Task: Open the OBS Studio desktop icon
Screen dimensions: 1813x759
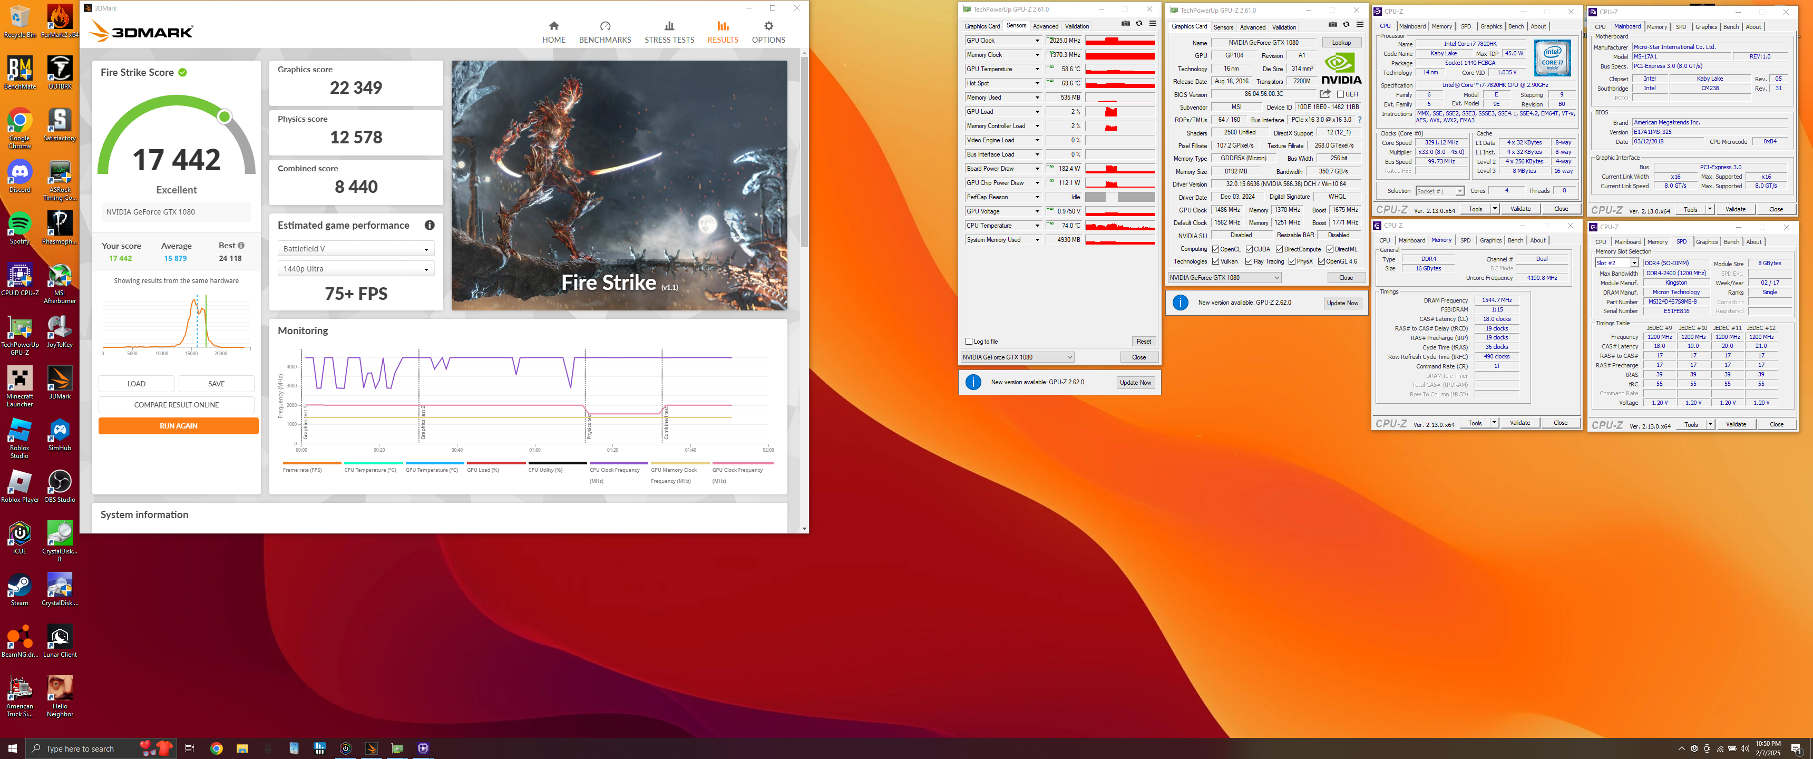Action: pos(60,486)
